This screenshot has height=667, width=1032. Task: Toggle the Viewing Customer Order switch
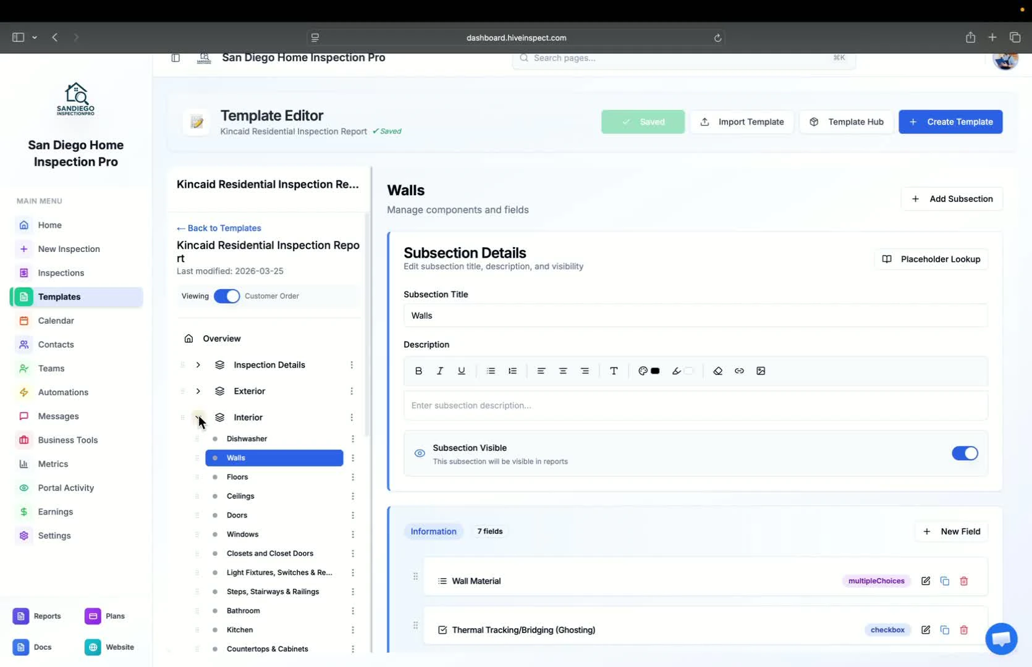click(x=227, y=296)
